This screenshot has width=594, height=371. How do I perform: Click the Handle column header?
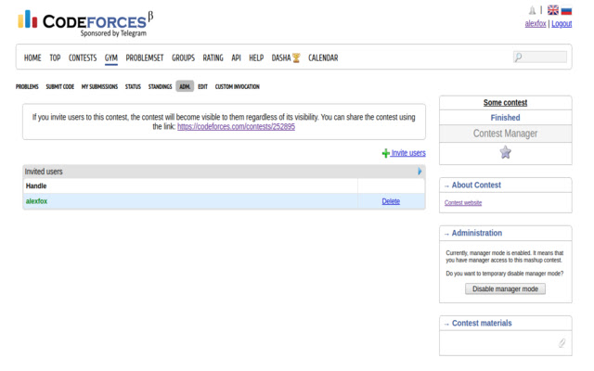coord(36,185)
